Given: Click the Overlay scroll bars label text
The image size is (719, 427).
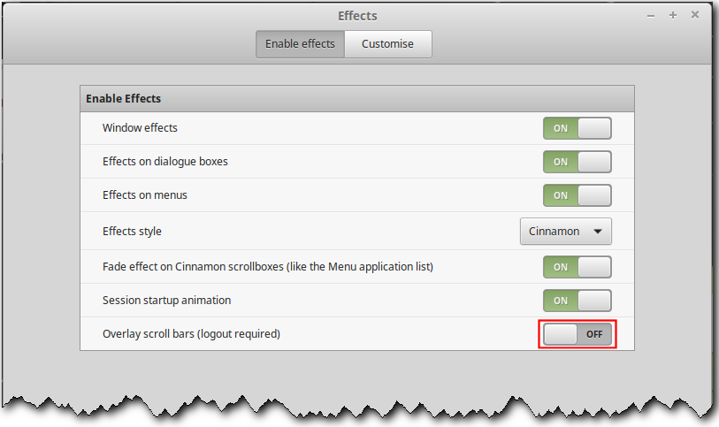Looking at the screenshot, I should [x=191, y=334].
